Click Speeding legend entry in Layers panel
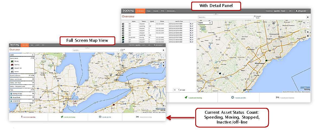The width and height of the screenshot is (320, 134). pos(15,64)
